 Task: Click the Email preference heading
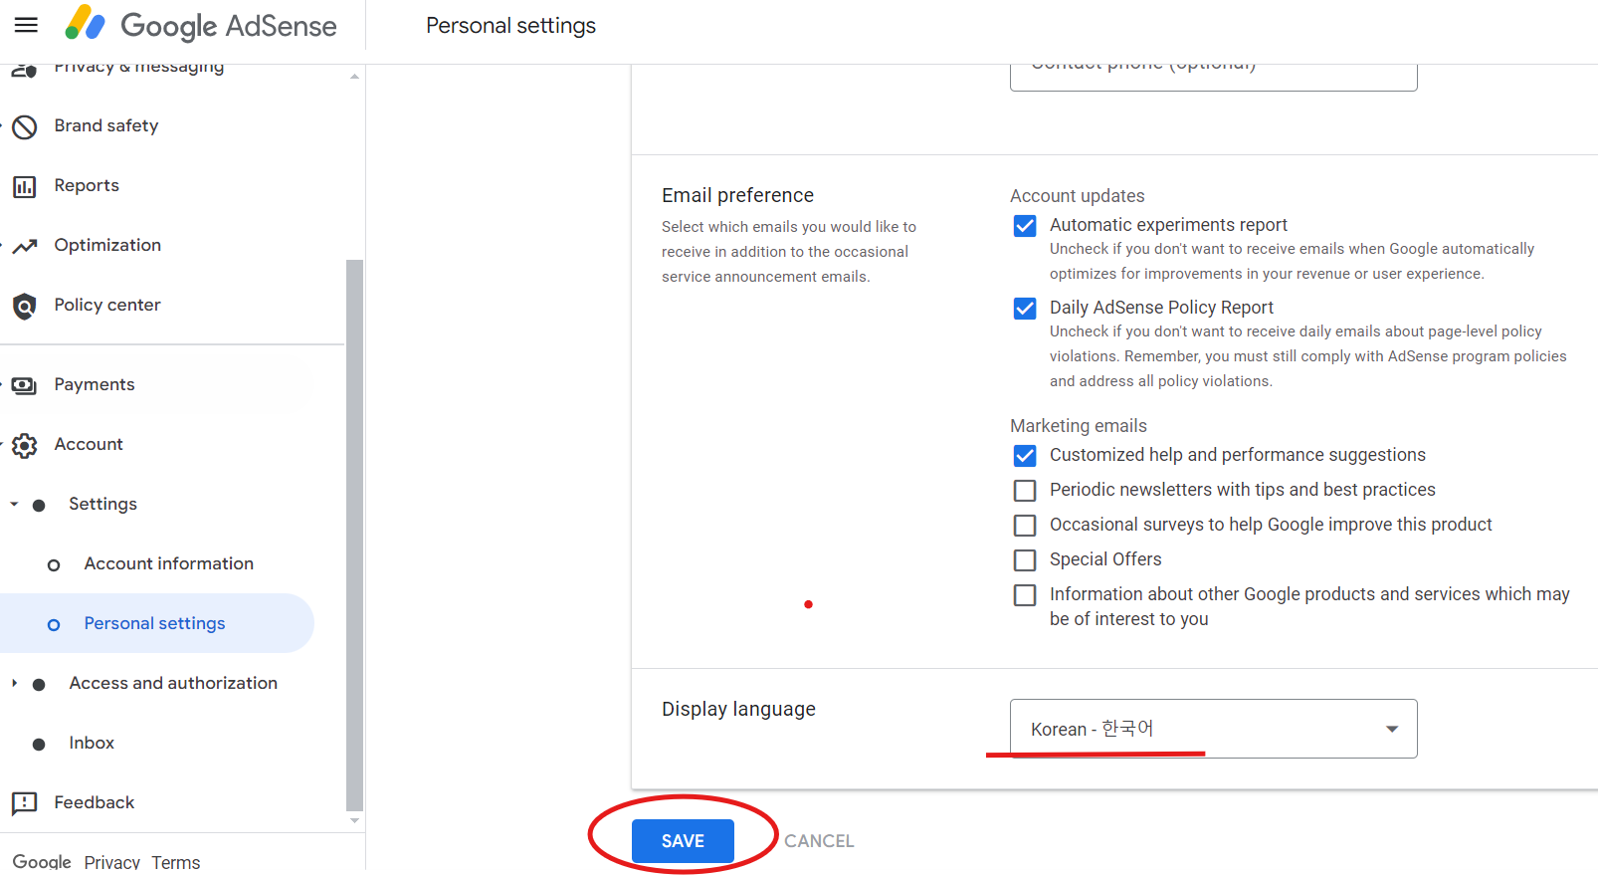[x=738, y=195]
